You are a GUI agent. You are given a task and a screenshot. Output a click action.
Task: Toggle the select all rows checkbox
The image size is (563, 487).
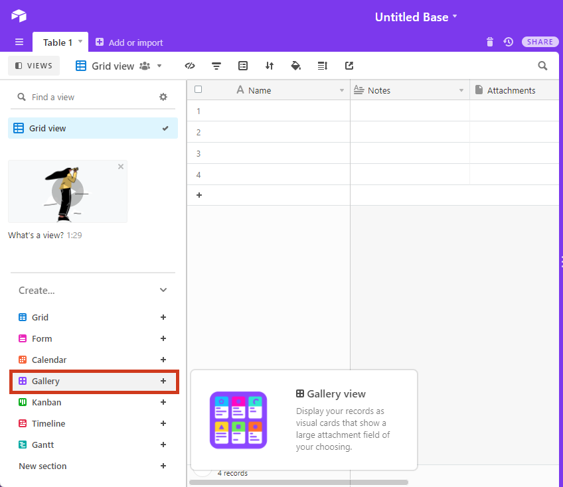pyautogui.click(x=199, y=90)
